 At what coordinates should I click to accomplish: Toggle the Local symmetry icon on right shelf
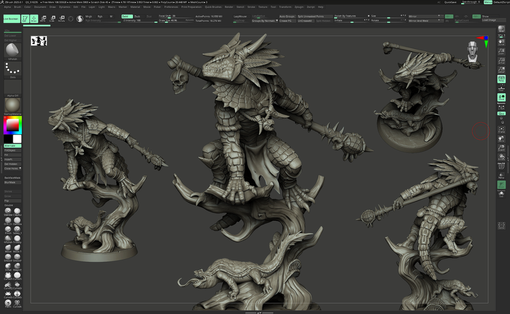click(501, 97)
